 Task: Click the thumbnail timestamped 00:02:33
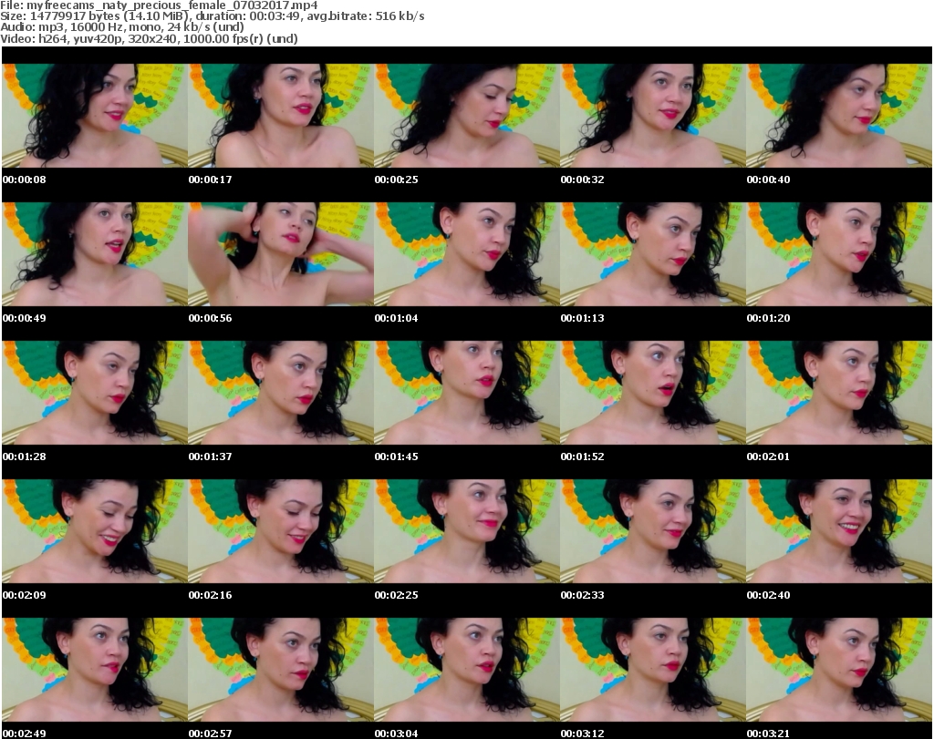point(653,531)
